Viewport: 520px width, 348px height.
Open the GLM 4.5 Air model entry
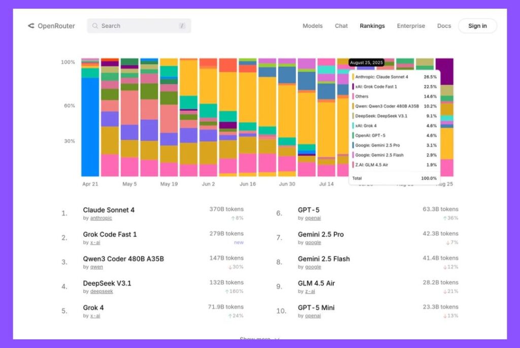click(x=316, y=283)
